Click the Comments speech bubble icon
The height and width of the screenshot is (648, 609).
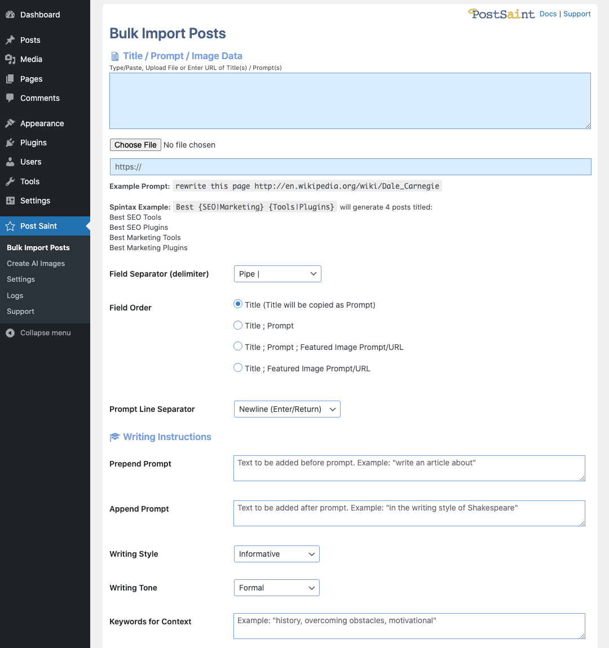[x=10, y=98]
